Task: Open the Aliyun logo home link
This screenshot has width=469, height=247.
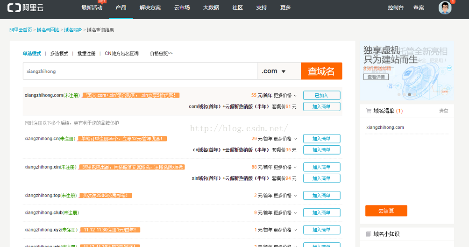Action: click(x=25, y=8)
